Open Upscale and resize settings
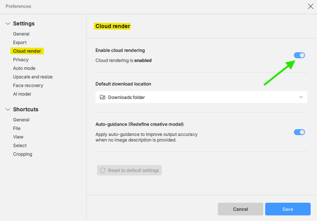 [x=33, y=77]
